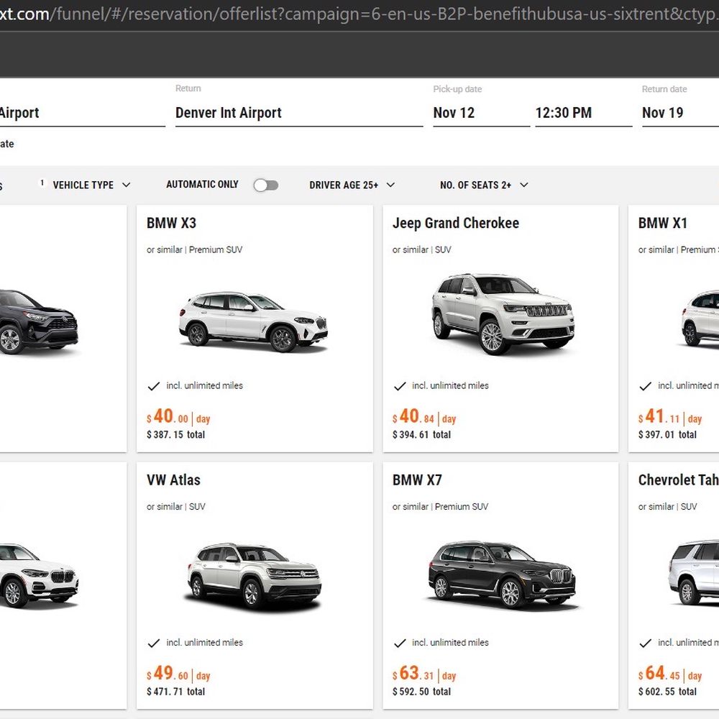Click the $40.00 per day price
This screenshot has width=719, height=719.
[x=178, y=416]
